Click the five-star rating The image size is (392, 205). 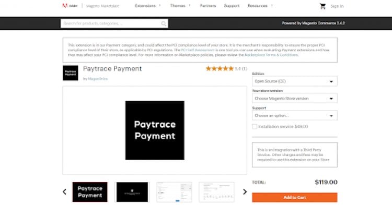click(220, 68)
